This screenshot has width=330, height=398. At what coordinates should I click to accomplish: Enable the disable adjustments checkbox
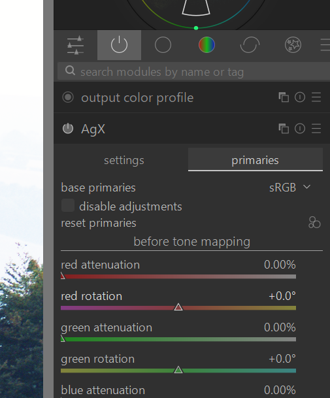[68, 205]
